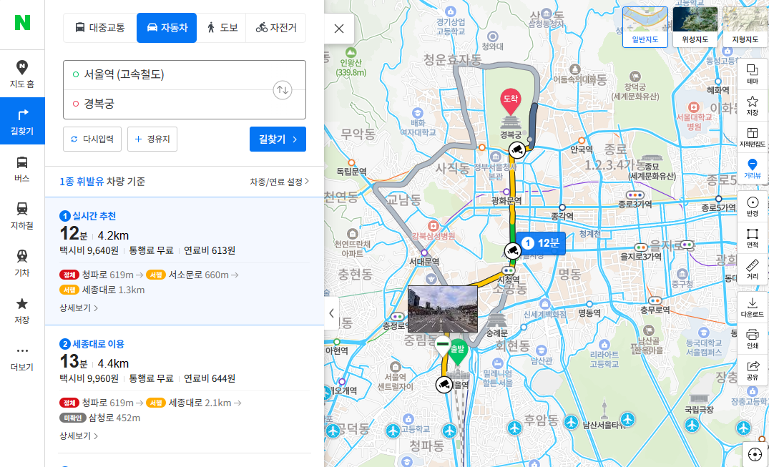Click the 저장 star tool on the map toolbar
The width and height of the screenshot is (769, 467).
pyautogui.click(x=753, y=105)
